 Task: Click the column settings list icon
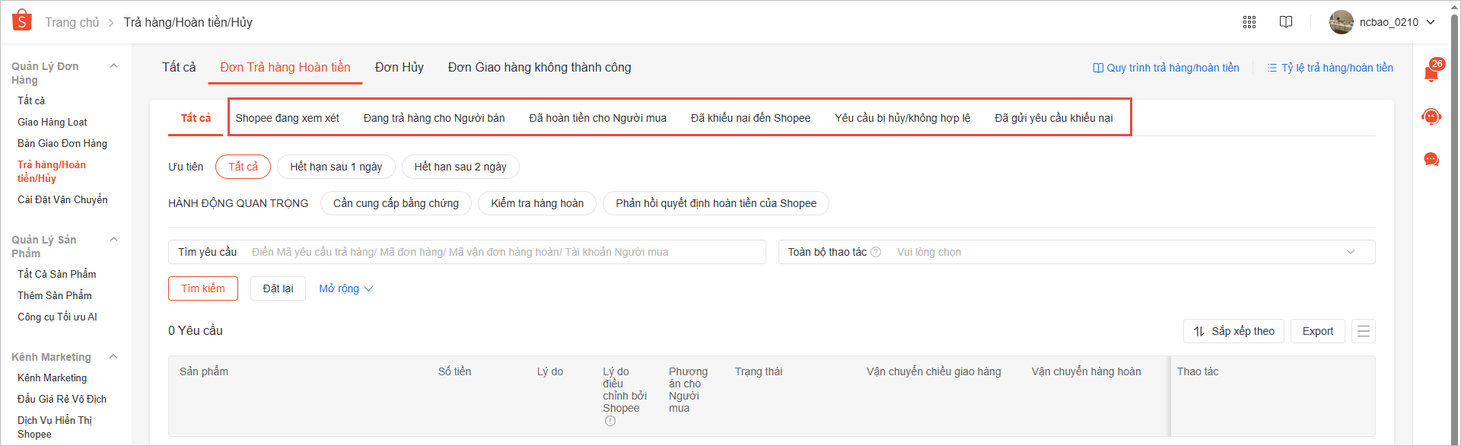point(1364,331)
